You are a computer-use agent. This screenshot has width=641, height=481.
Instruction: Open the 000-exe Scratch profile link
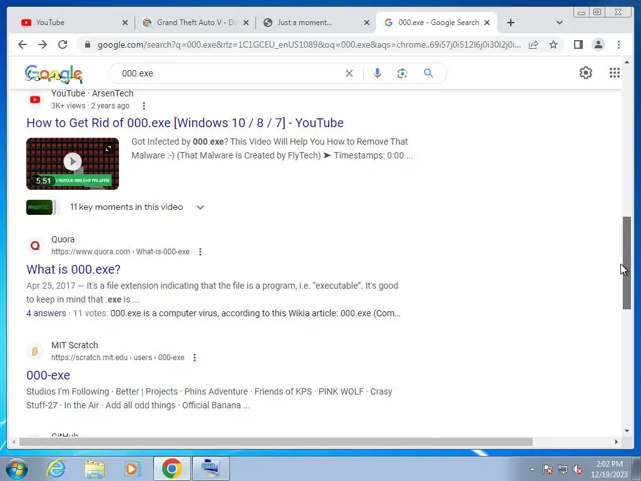pos(48,375)
